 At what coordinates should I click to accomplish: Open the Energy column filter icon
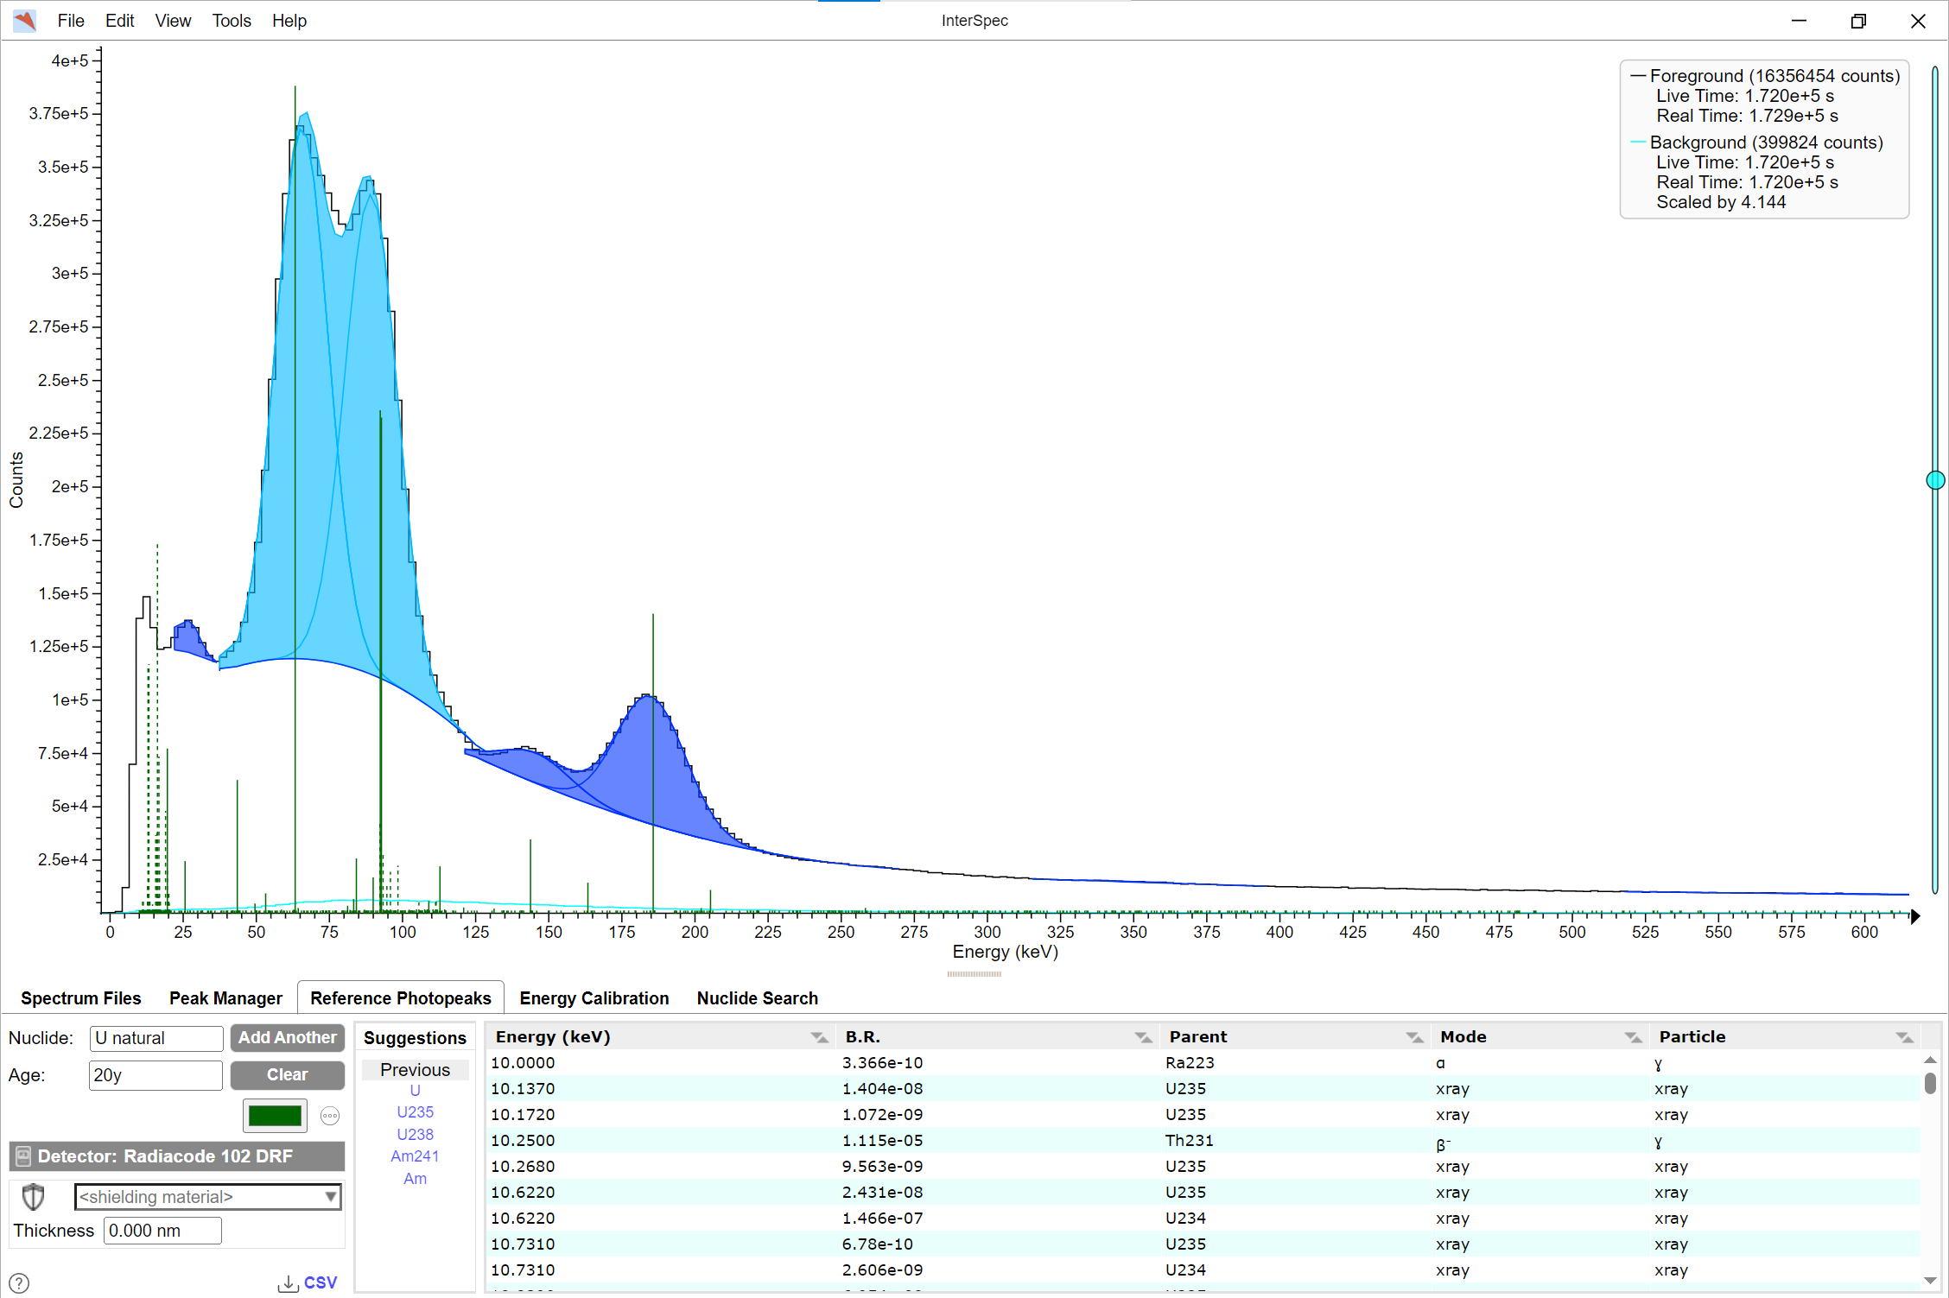(818, 1037)
